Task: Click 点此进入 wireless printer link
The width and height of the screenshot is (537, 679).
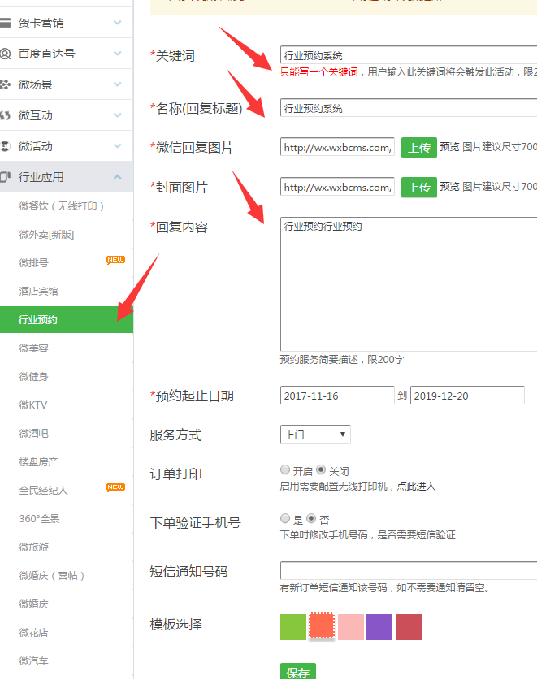Action: pyautogui.click(x=416, y=487)
